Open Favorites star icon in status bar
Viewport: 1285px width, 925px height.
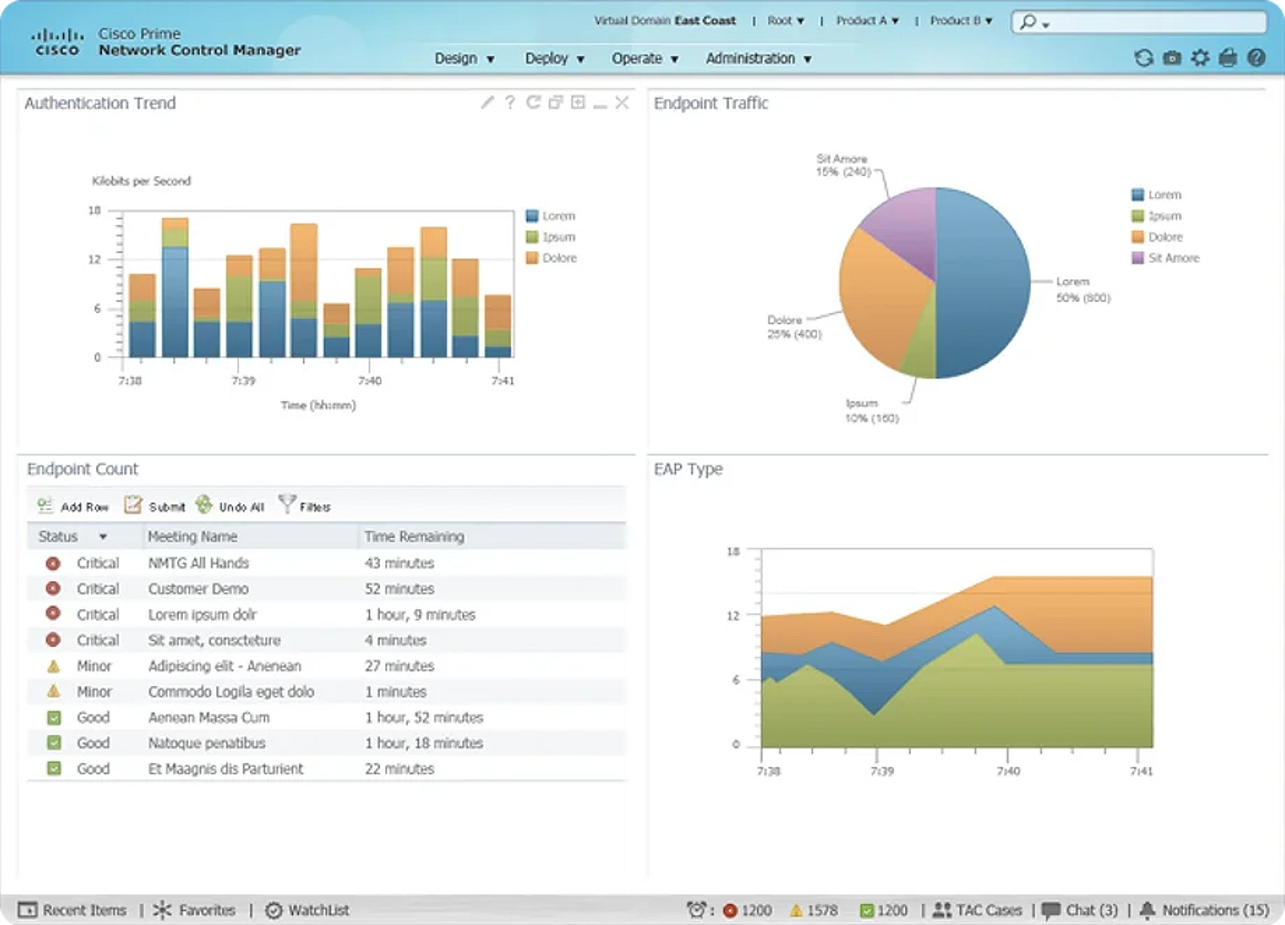pos(162,910)
